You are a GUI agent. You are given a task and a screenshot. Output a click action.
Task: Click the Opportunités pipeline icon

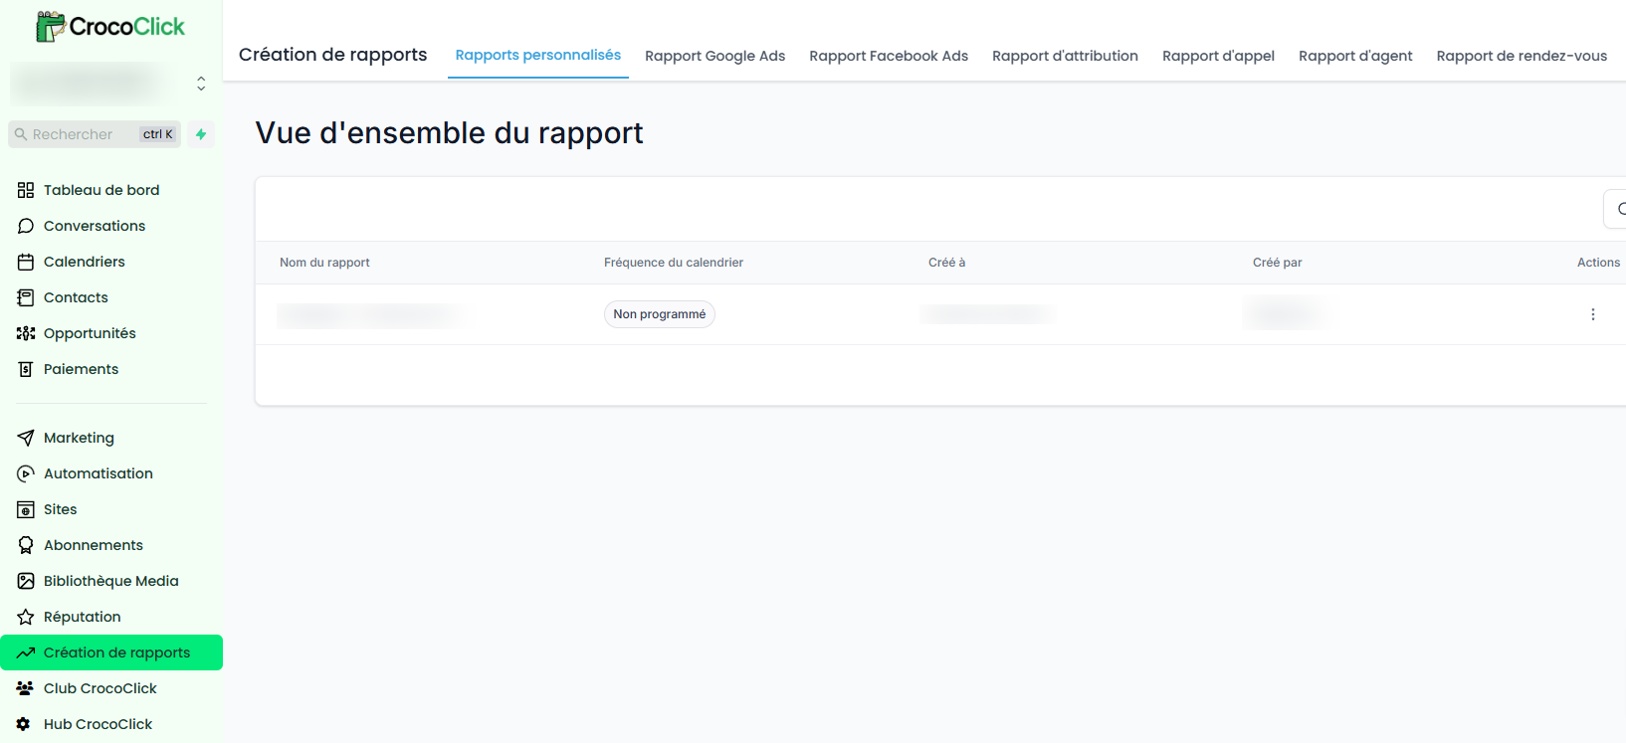click(26, 333)
